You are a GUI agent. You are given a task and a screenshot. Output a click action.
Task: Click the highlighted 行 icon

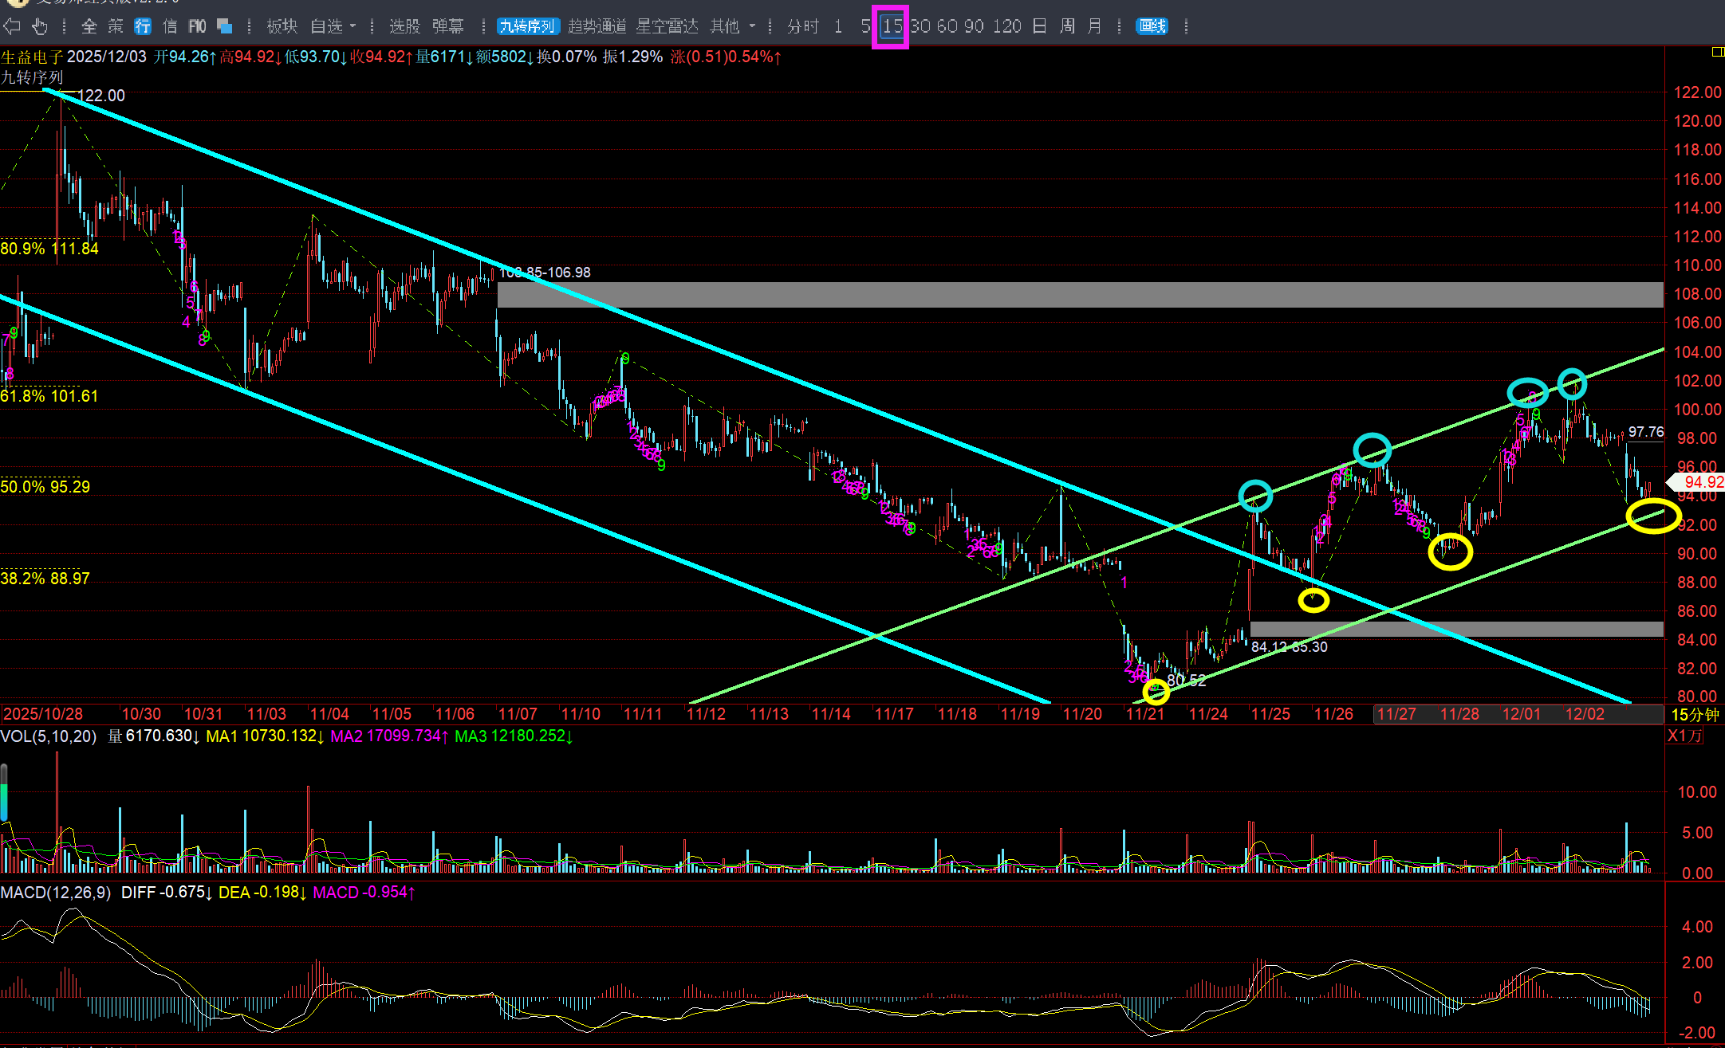(143, 26)
